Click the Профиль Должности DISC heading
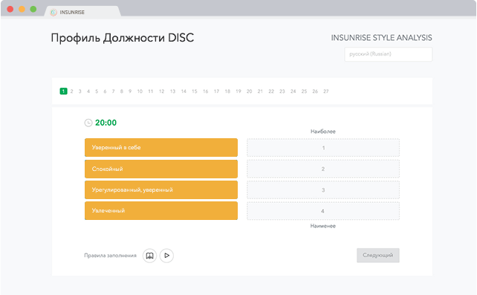Screen dimensions: 477x295 (123, 38)
